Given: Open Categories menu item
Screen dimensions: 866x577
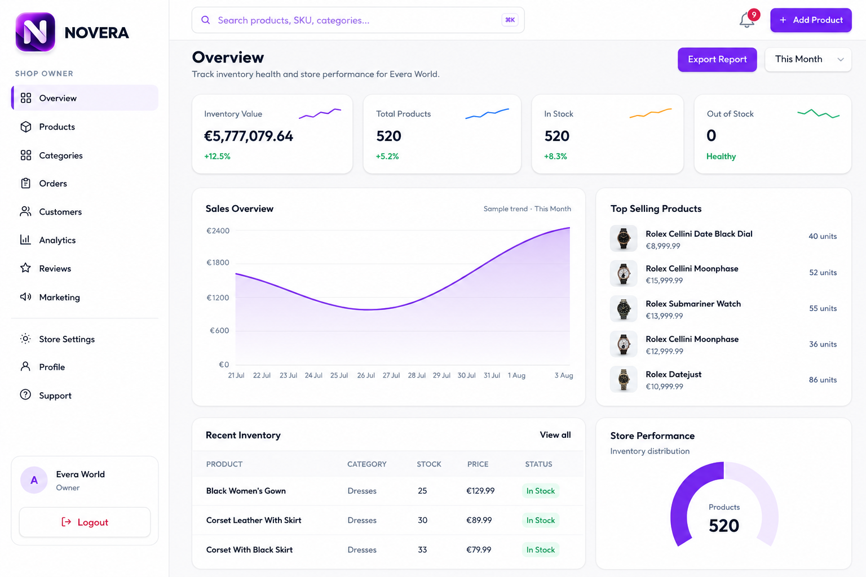Looking at the screenshot, I should click(85, 156).
